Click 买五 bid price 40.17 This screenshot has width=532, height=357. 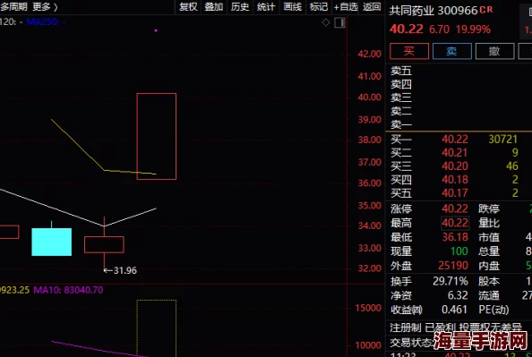tap(455, 193)
